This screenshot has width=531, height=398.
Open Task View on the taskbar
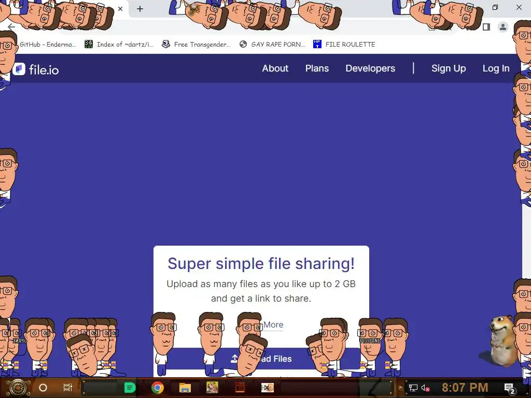click(x=68, y=388)
